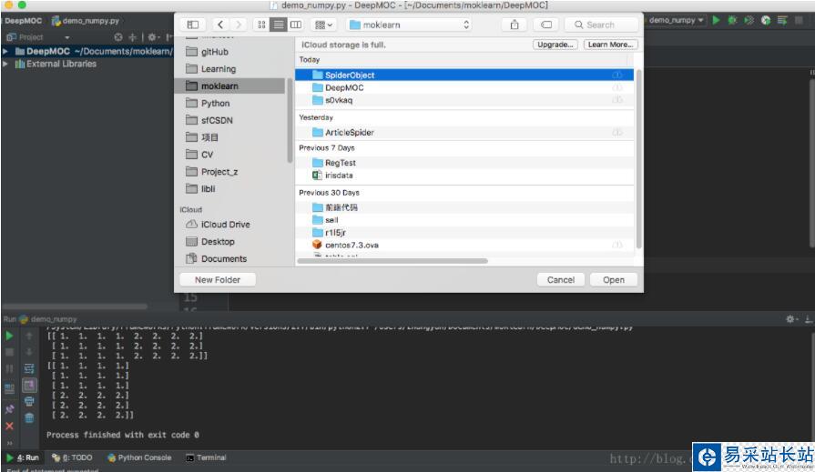Select the demo_numpy.py breadcrumb tab

[86, 21]
